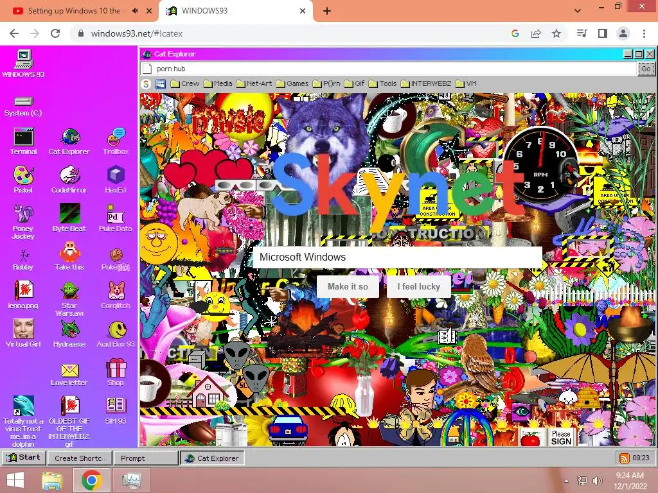The image size is (658, 493).
Task: Focus the Cat Explorer address bar
Action: [389, 69]
